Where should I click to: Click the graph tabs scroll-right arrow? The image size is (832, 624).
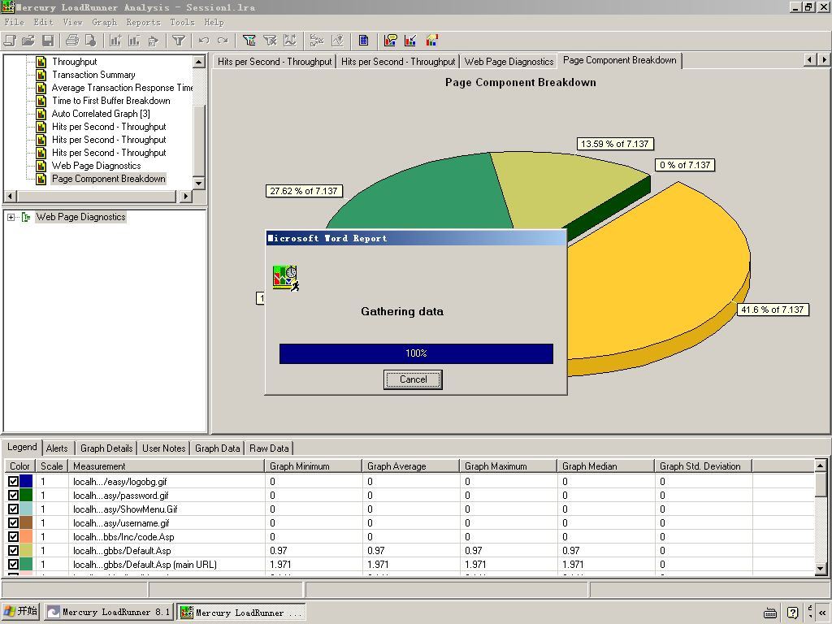824,59
